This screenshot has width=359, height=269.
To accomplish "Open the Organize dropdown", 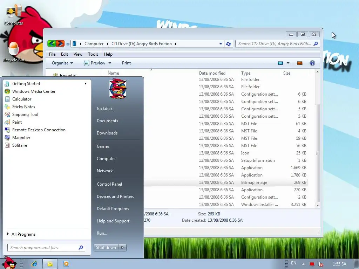I will click(62, 63).
